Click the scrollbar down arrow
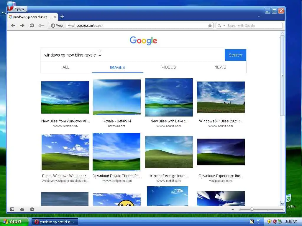302x226 pixels. tap(282, 204)
